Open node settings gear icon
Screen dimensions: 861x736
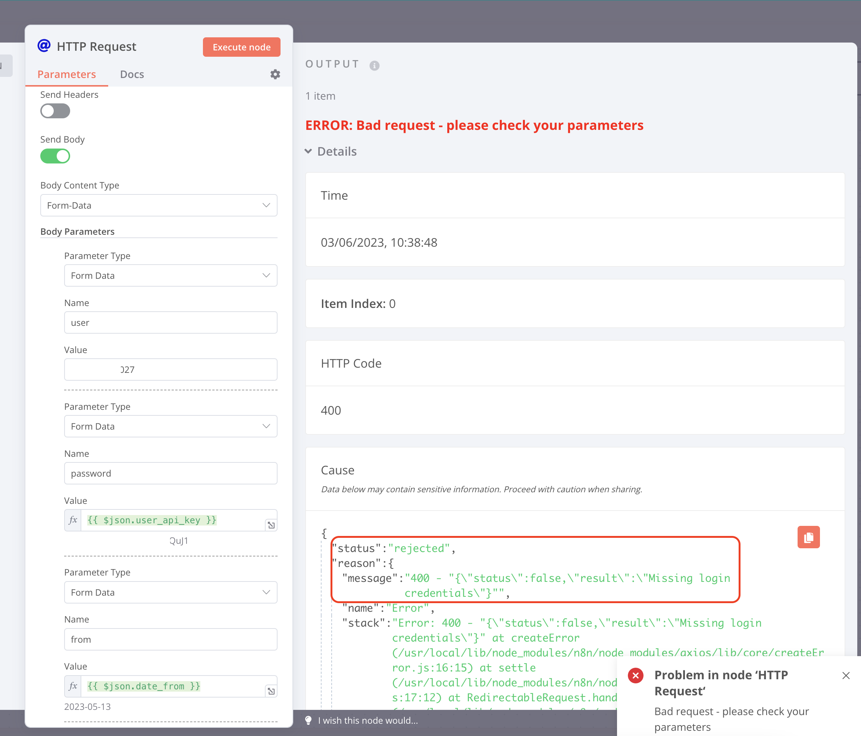click(x=275, y=74)
